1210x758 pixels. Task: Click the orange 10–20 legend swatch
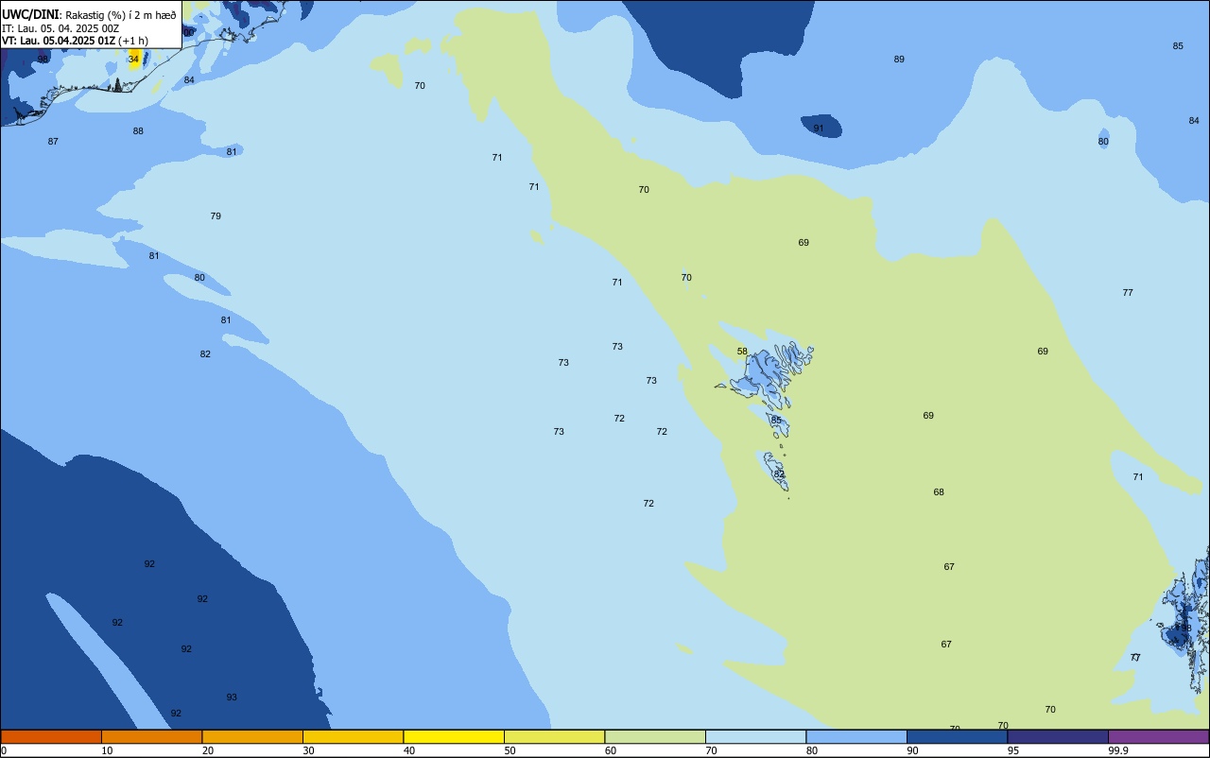point(151,736)
